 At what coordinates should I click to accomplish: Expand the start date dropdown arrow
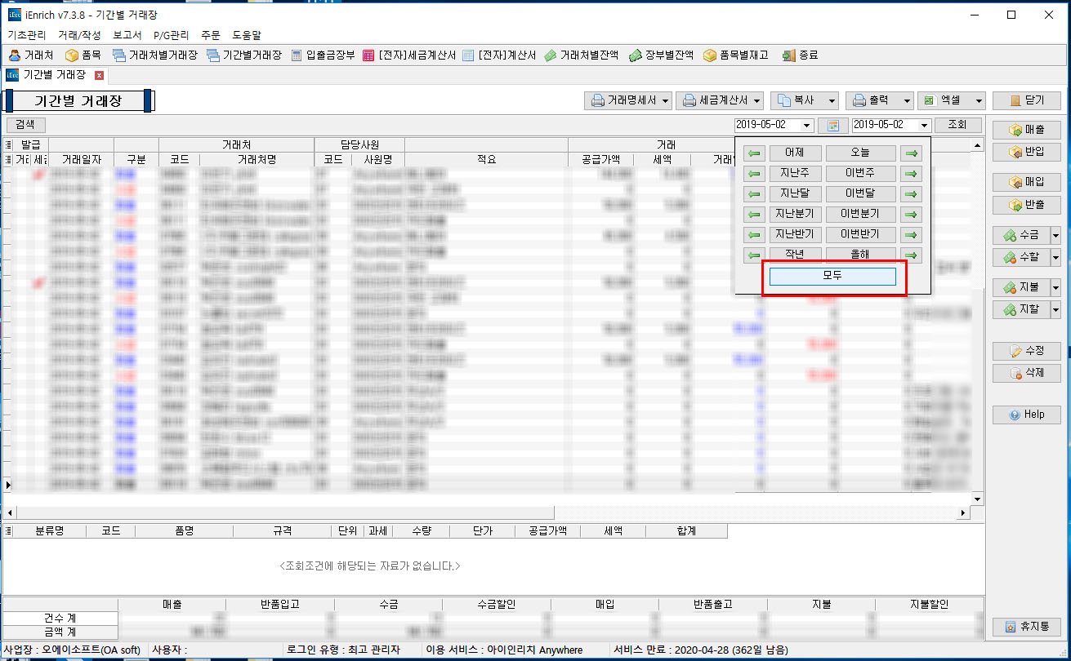click(807, 125)
